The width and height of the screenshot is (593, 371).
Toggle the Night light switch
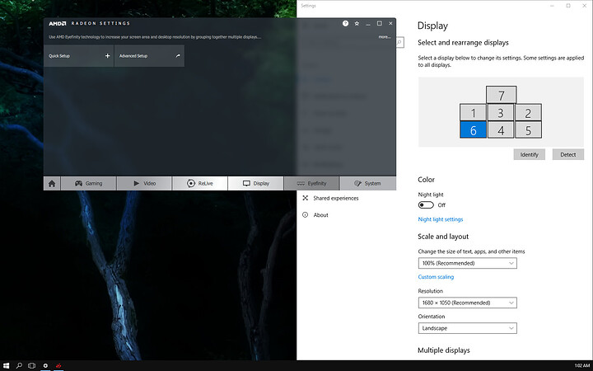(x=426, y=204)
